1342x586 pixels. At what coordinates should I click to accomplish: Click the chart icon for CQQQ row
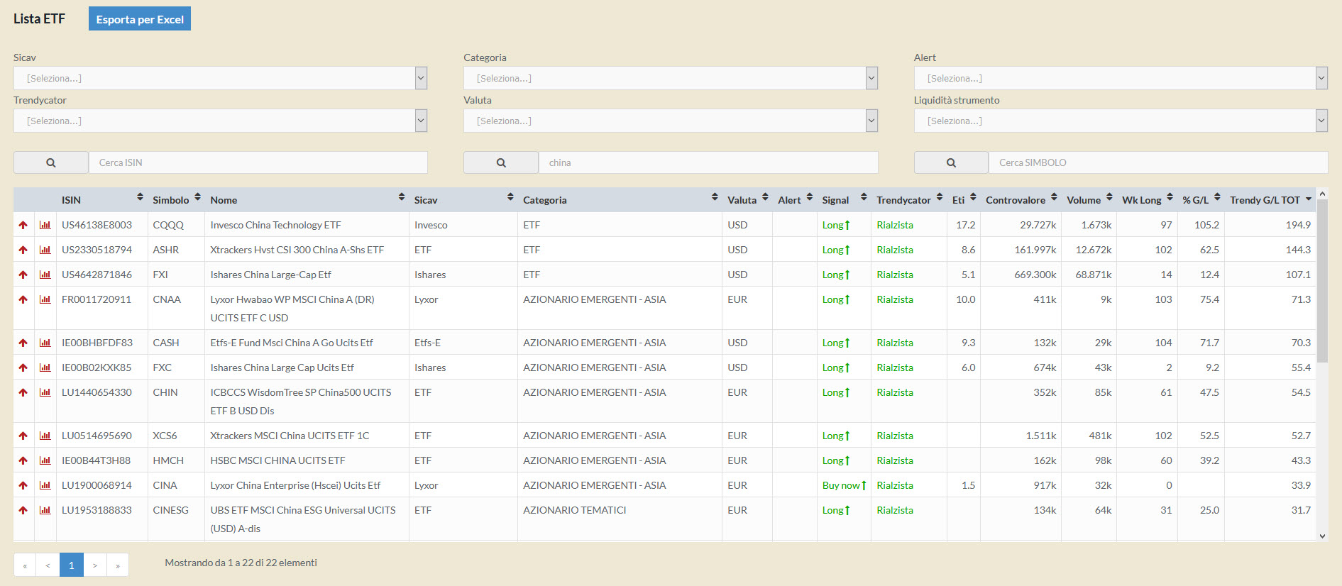click(45, 225)
